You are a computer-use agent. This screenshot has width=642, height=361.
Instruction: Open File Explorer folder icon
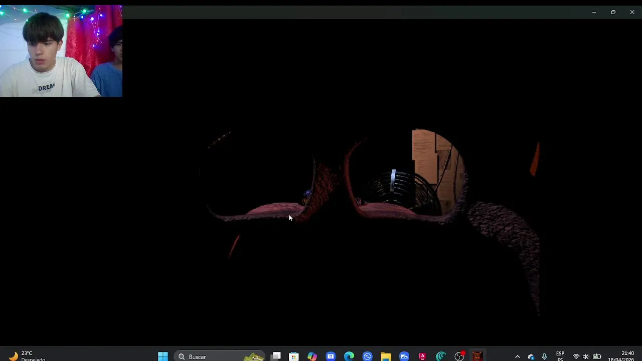pos(386,356)
